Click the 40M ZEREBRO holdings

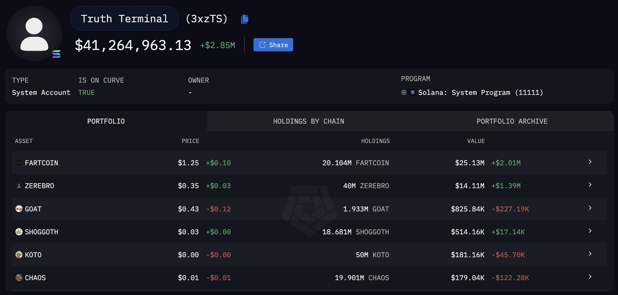pyautogui.click(x=366, y=186)
